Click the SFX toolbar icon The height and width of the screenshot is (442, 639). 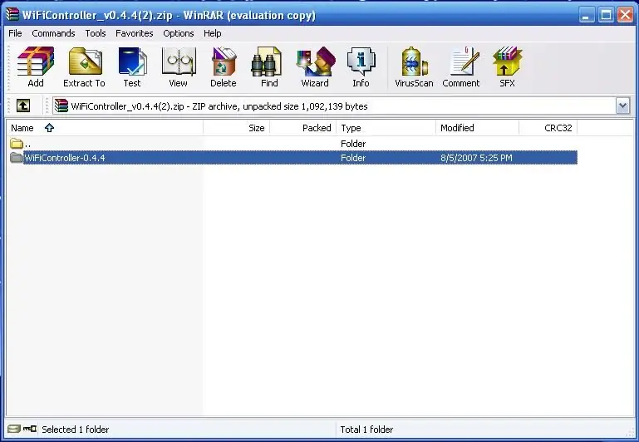508,67
